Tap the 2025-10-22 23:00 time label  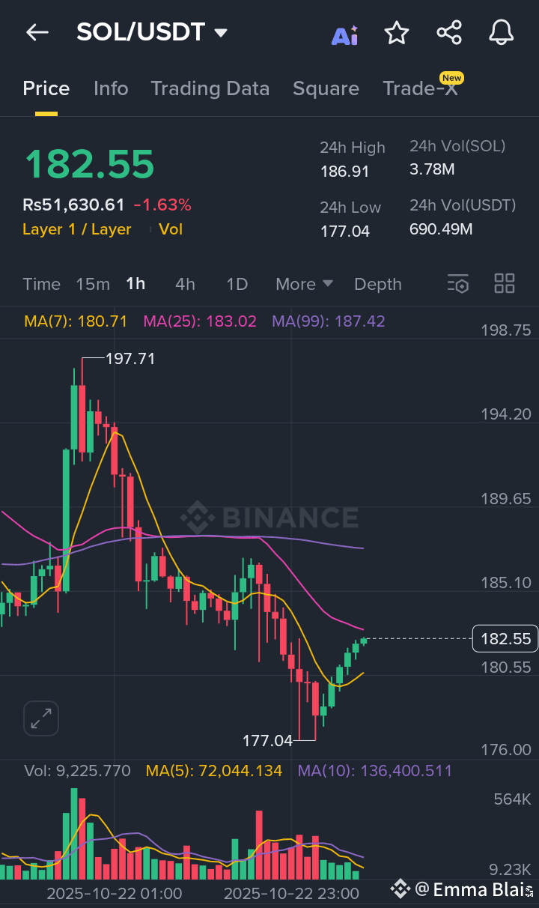(291, 894)
